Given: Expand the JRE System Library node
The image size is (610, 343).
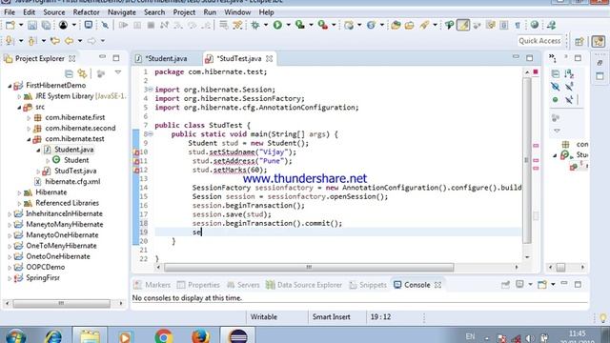Looking at the screenshot, I should (x=19, y=96).
